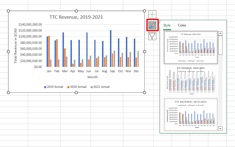Image resolution: width=235 pixels, height=147 pixels.
Task: Click the chart's top-middle resize handle
Action: pos(76,11)
